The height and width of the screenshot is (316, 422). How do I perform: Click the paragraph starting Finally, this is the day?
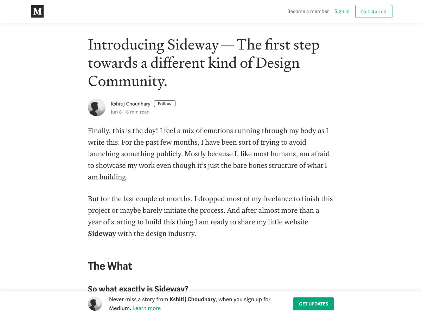click(x=208, y=154)
